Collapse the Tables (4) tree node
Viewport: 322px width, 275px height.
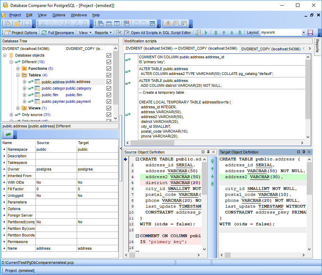[18, 75]
